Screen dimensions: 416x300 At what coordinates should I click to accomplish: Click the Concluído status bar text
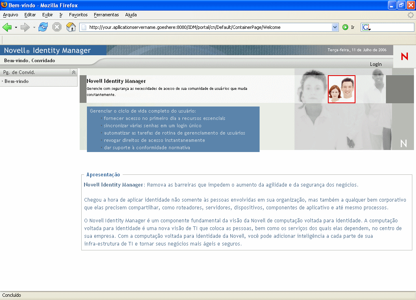point(11,295)
